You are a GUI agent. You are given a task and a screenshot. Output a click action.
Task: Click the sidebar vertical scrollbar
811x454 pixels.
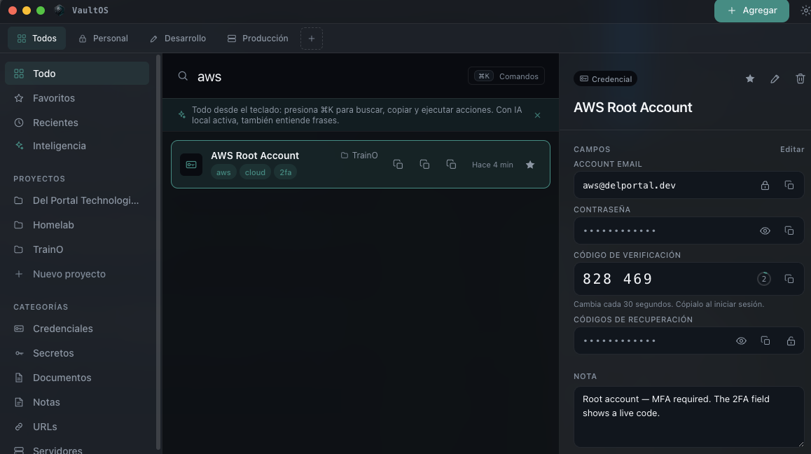(158, 252)
